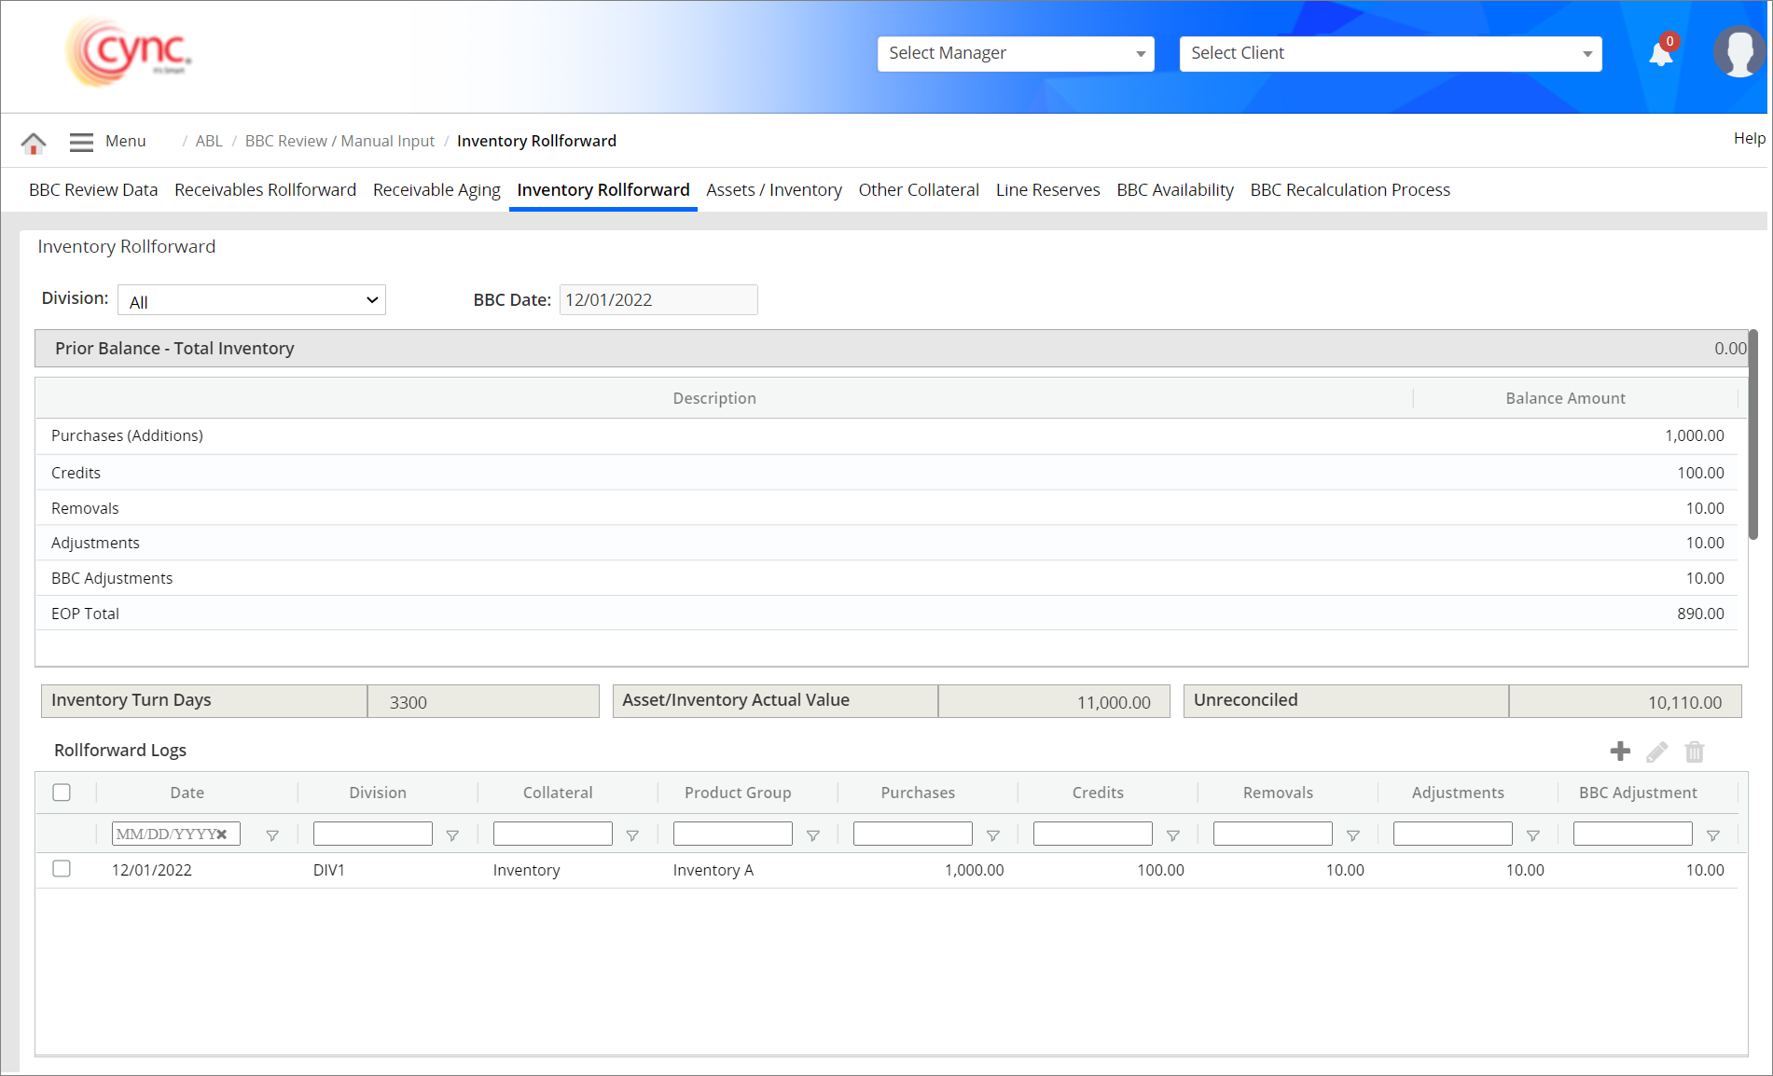Open the Purchases column filter icon
The height and width of the screenshot is (1076, 1773).
(993, 835)
